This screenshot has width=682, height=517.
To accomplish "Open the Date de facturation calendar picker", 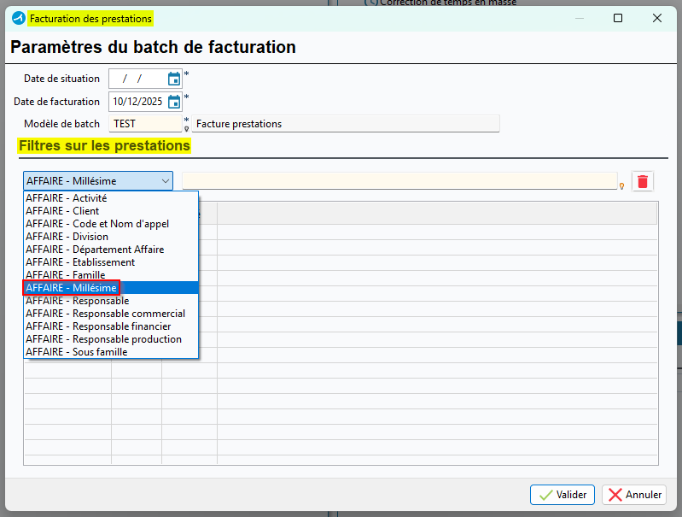I will pyautogui.click(x=174, y=102).
